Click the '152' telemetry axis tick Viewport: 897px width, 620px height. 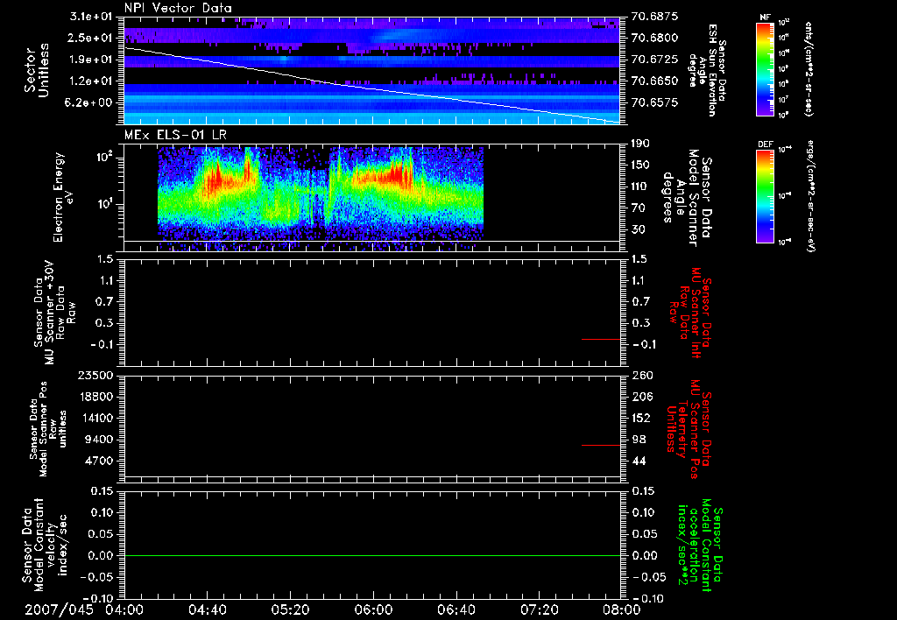(x=640, y=418)
